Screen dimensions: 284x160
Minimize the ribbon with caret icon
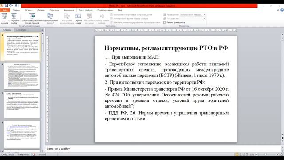(278, 10)
